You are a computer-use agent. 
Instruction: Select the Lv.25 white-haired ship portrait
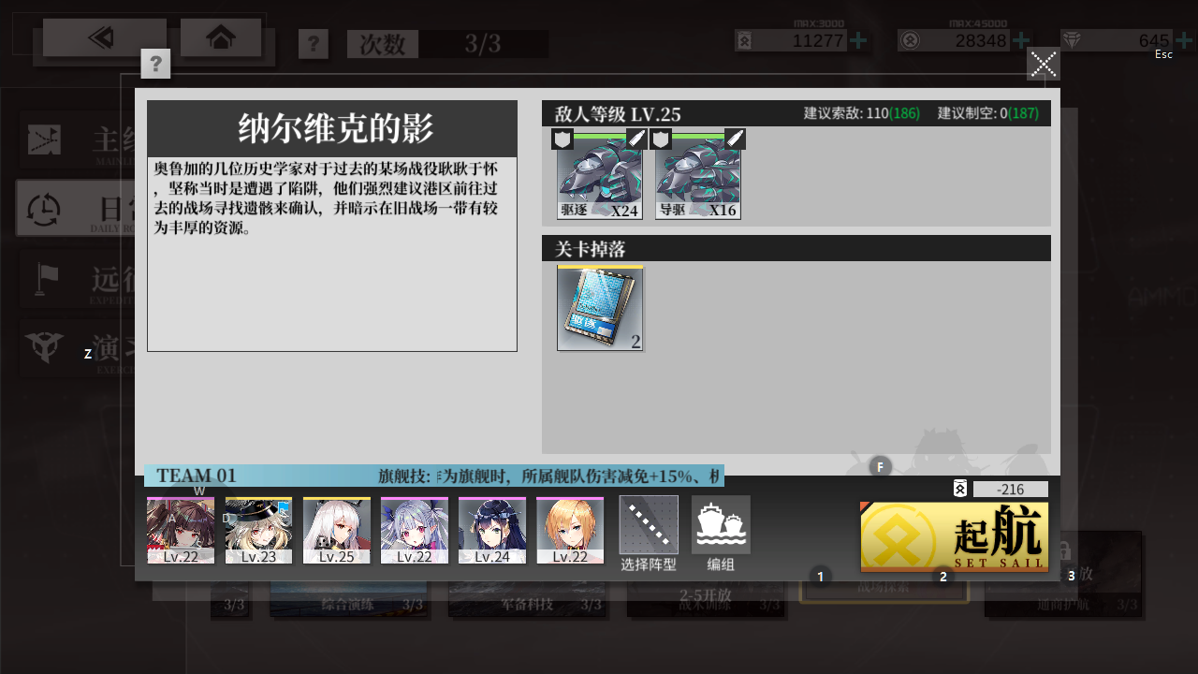(x=337, y=531)
